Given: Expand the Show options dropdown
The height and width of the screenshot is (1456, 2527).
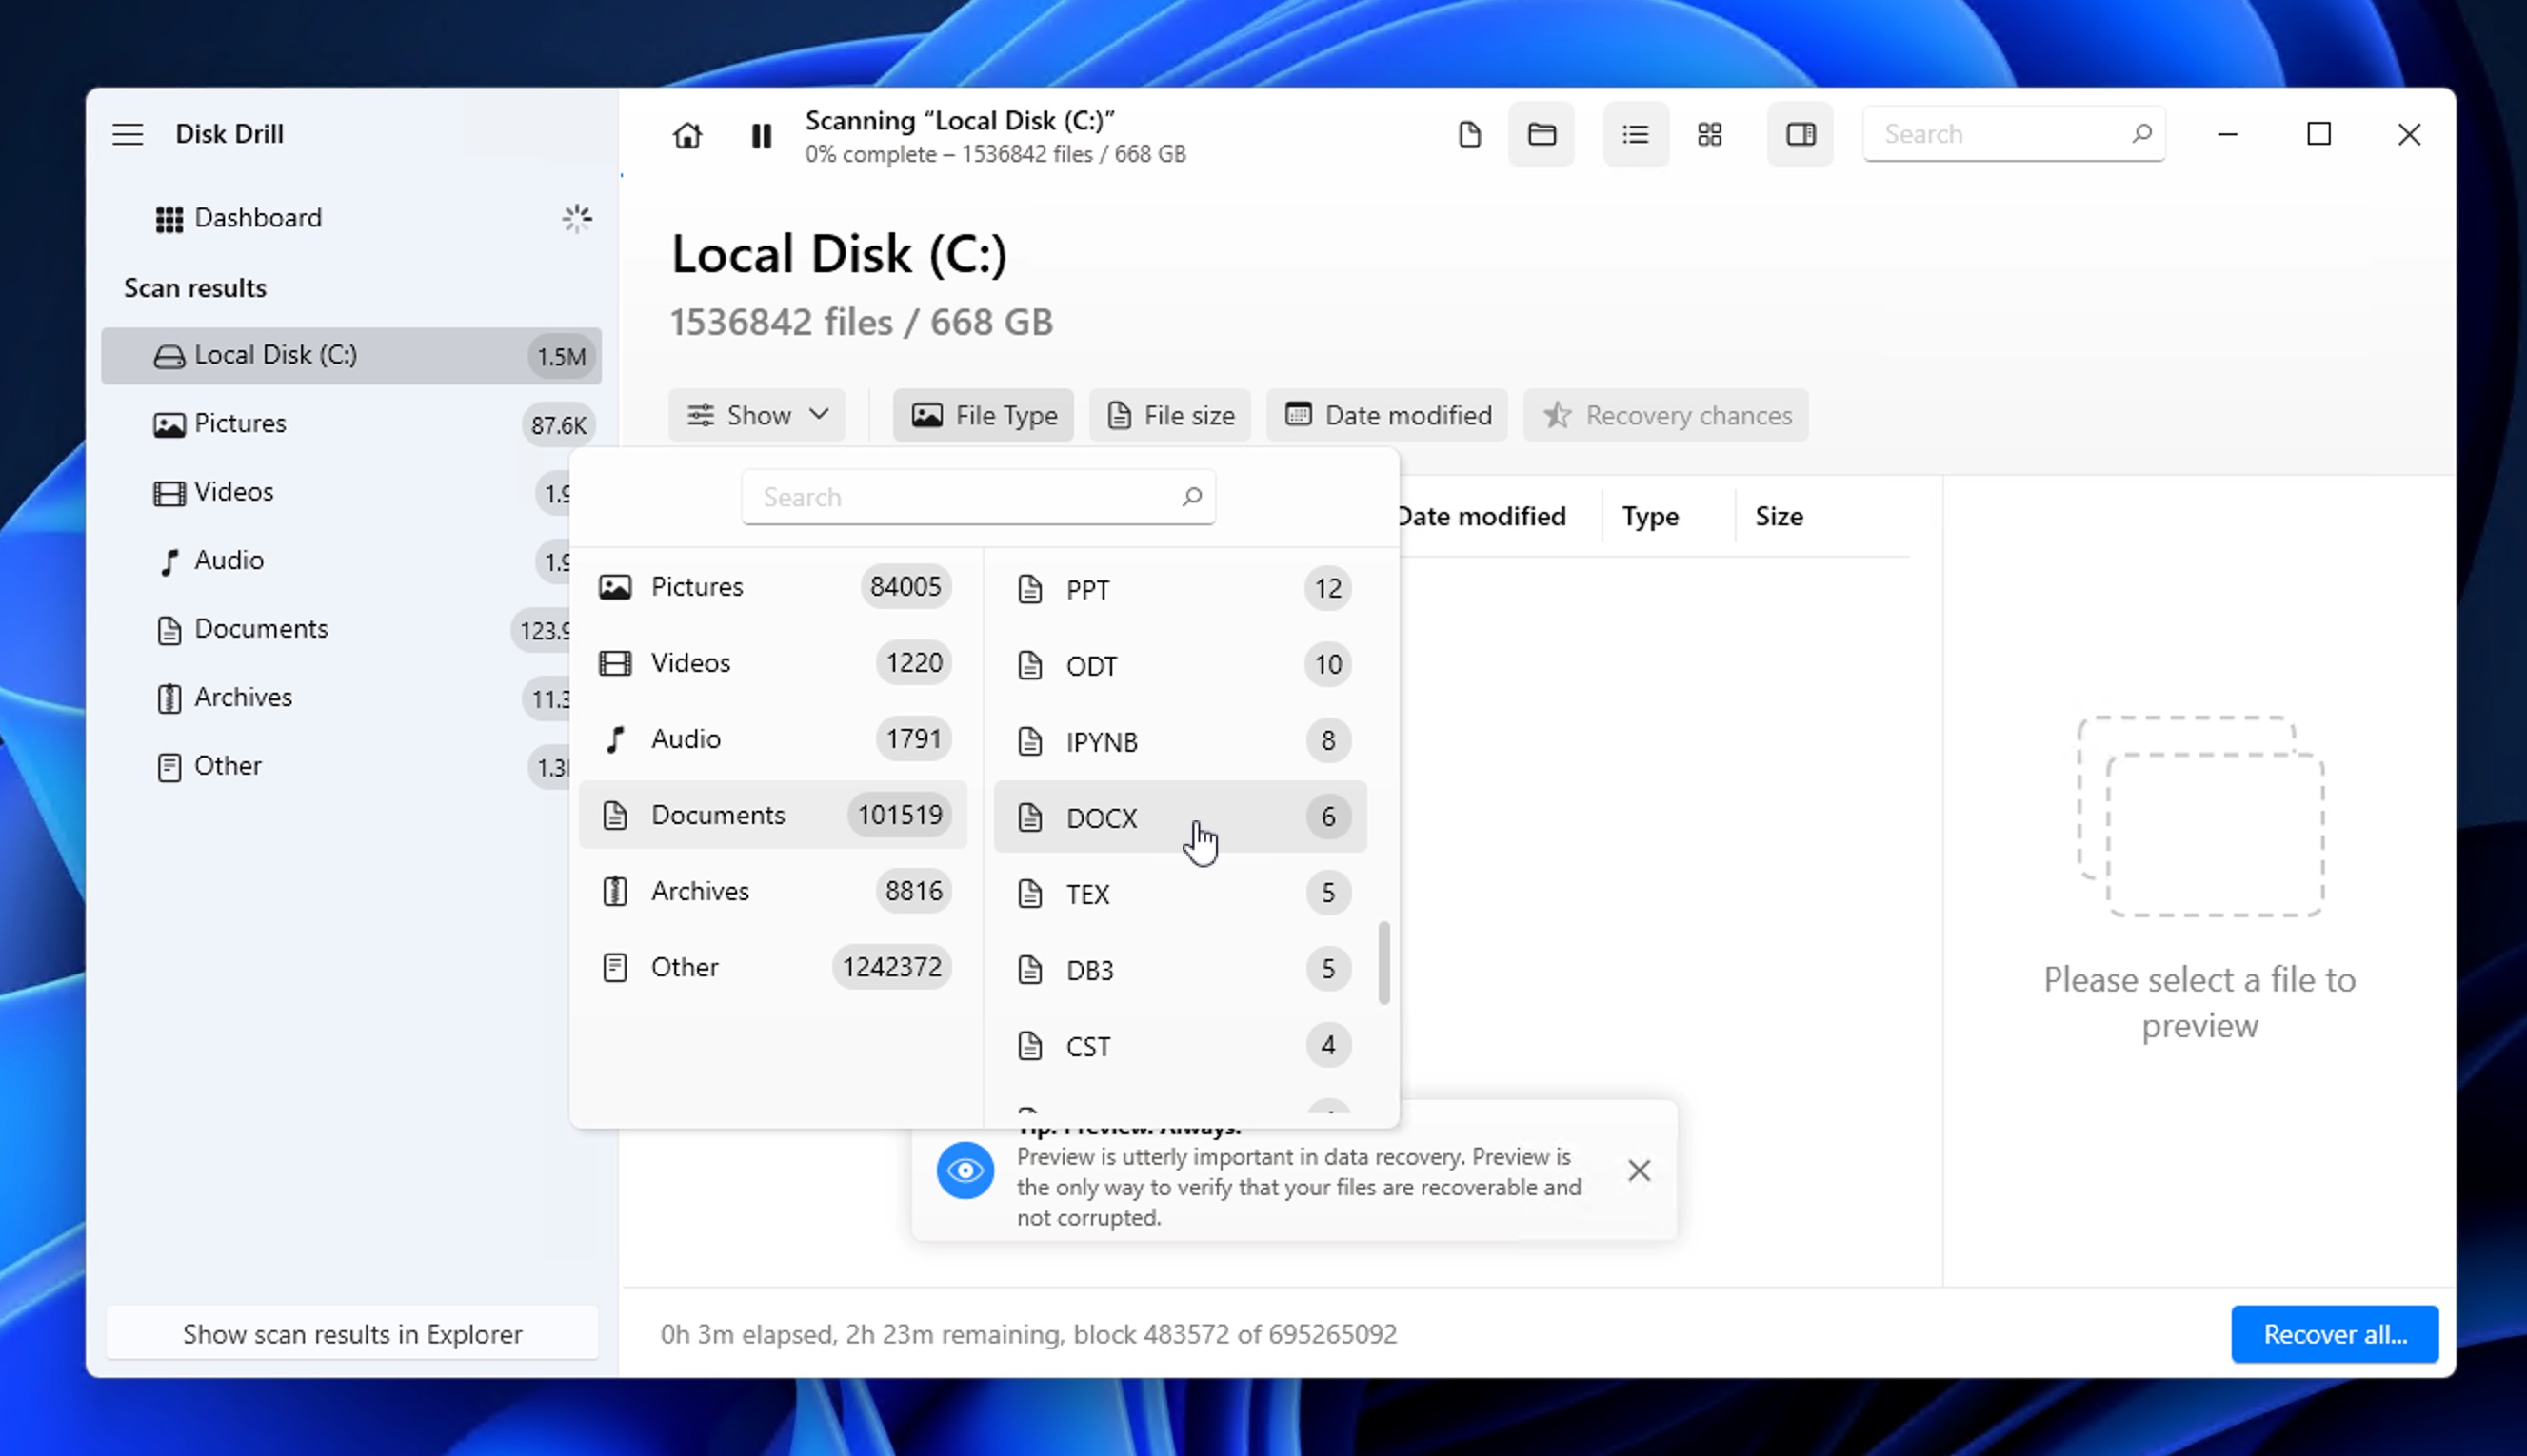Looking at the screenshot, I should coord(757,415).
